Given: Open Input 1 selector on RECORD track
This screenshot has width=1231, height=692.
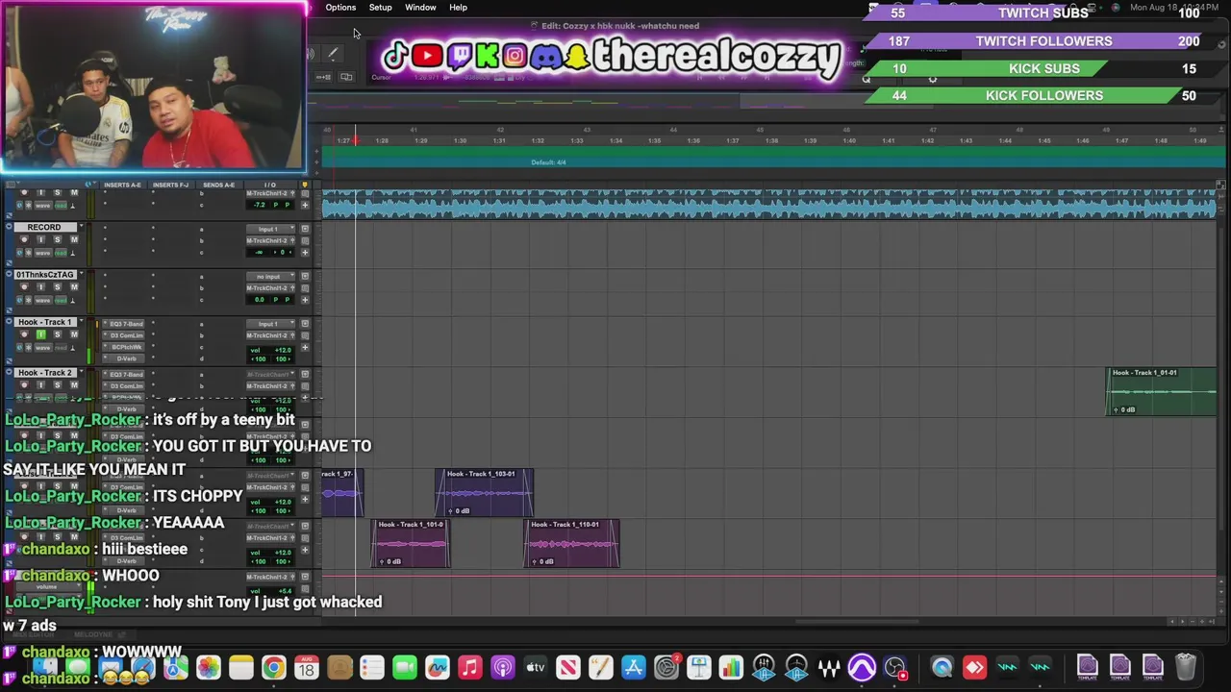Looking at the screenshot, I should (x=268, y=229).
